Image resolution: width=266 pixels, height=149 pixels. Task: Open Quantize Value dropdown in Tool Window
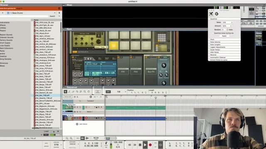pyautogui.click(x=227, y=22)
